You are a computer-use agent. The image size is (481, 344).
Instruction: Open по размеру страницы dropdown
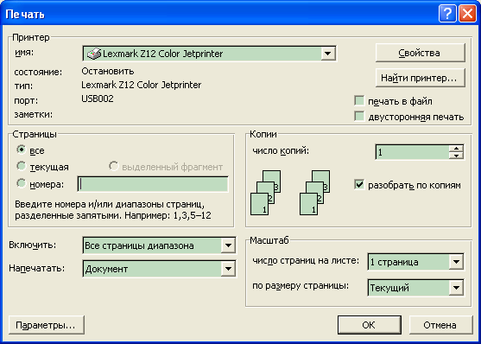point(456,288)
